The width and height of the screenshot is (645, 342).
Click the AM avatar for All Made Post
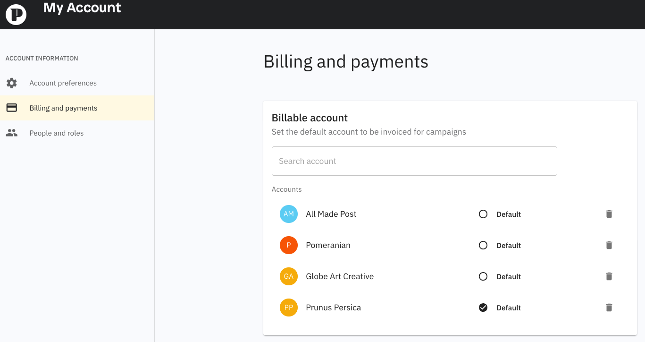(x=289, y=214)
